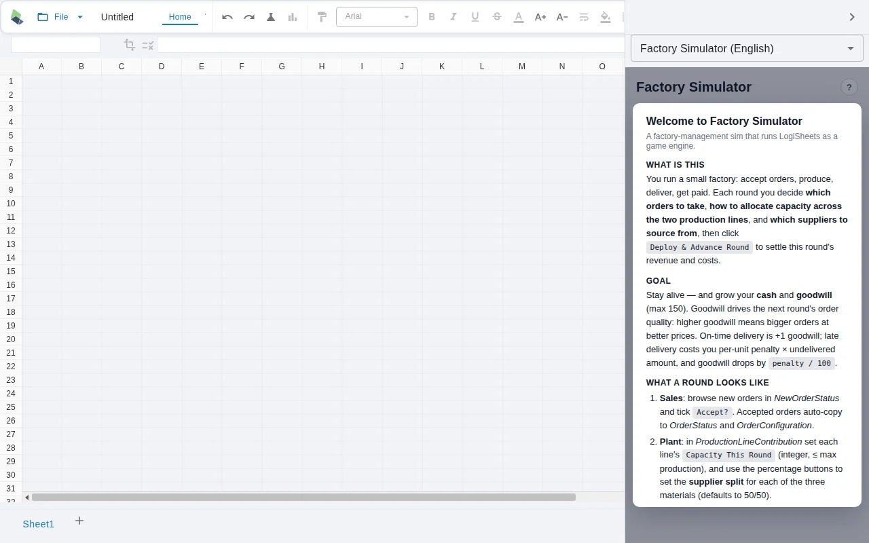Screen dimensions: 869x543
Task: Open the font color picker
Action: 519,17
